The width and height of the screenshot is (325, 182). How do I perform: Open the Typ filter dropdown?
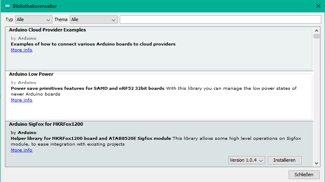click(x=33, y=19)
